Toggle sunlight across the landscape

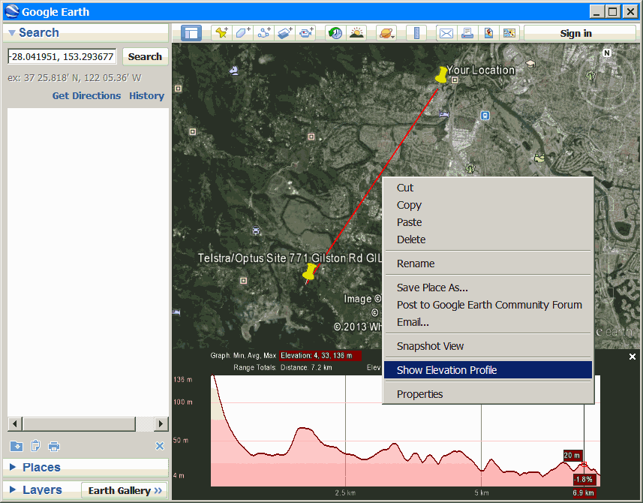356,33
